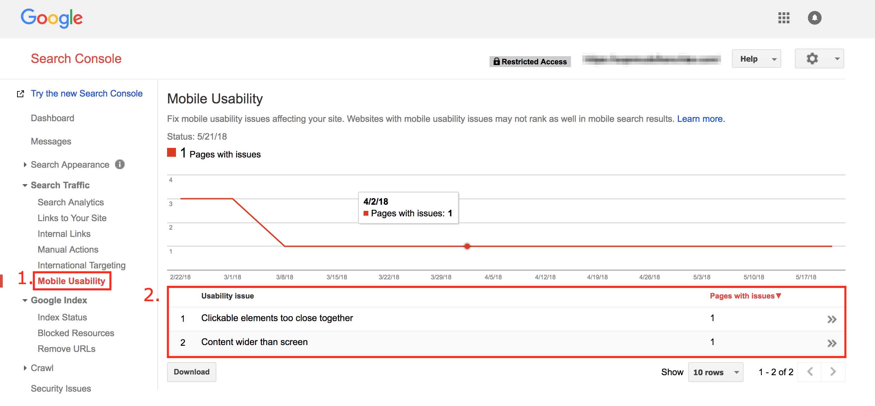Click the Restricted Access lock badge
Image resolution: width=875 pixels, height=406 pixels.
[x=530, y=62]
